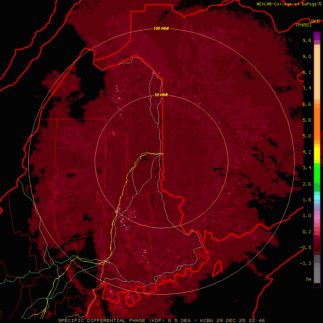The height and width of the screenshot is (323, 323).
Task: Click the 3.4 legend value
Action: [x=307, y=168]
